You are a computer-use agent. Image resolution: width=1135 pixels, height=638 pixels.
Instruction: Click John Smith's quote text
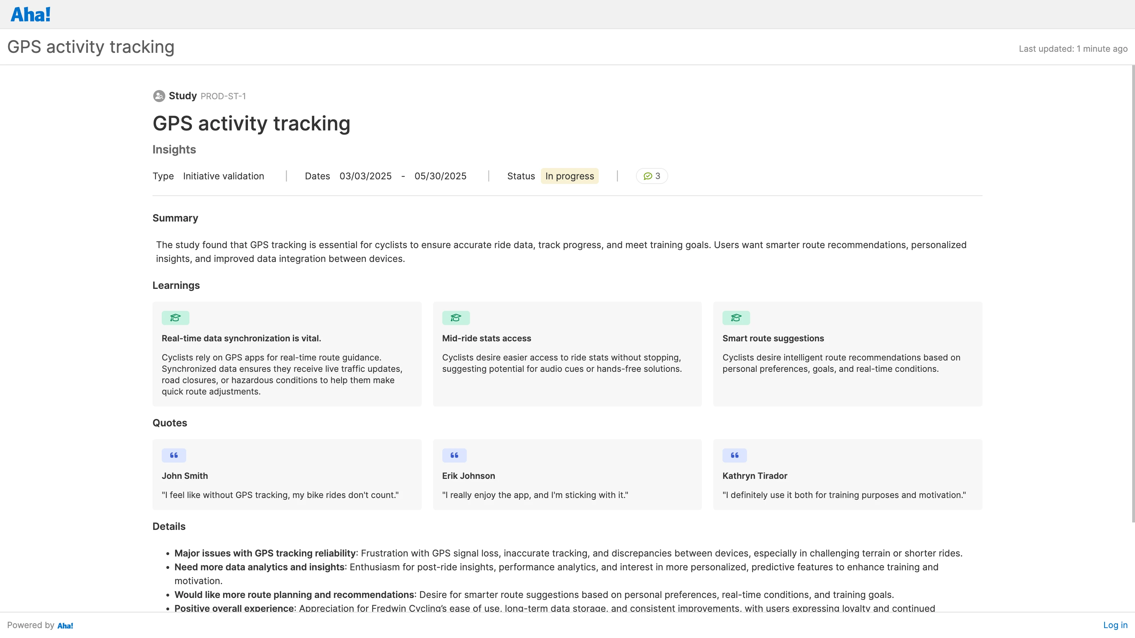[280, 495]
